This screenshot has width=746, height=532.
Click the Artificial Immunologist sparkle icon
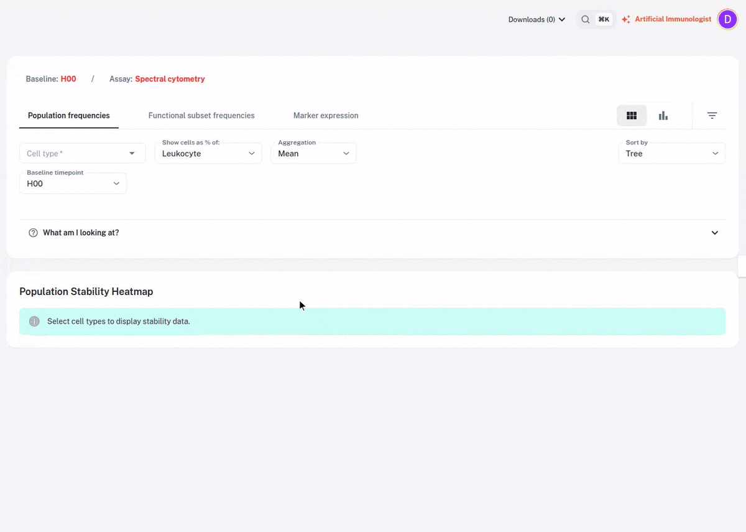point(626,19)
